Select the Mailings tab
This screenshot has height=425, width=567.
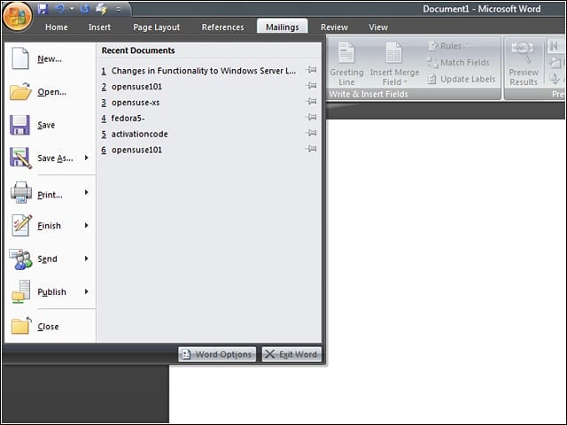(282, 27)
